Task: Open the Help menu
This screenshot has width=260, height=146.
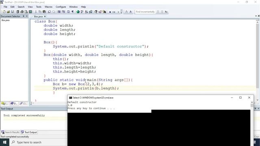Action: click(x=83, y=7)
